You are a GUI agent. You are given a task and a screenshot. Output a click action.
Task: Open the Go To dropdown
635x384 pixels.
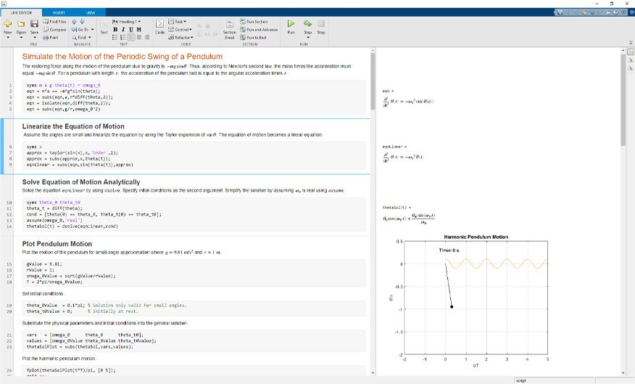(x=80, y=30)
